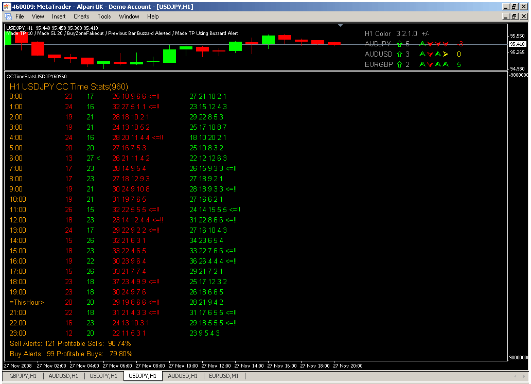Image resolution: width=531 pixels, height=384 pixels.
Task: Switch to the GBPJPY,H1 chart tab
Action: [23, 376]
